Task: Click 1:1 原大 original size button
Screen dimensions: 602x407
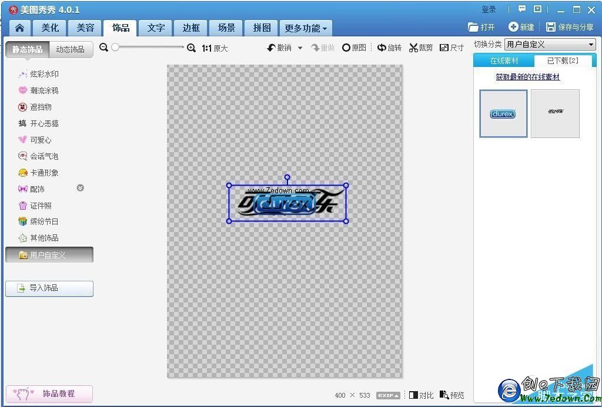Action: tap(215, 48)
